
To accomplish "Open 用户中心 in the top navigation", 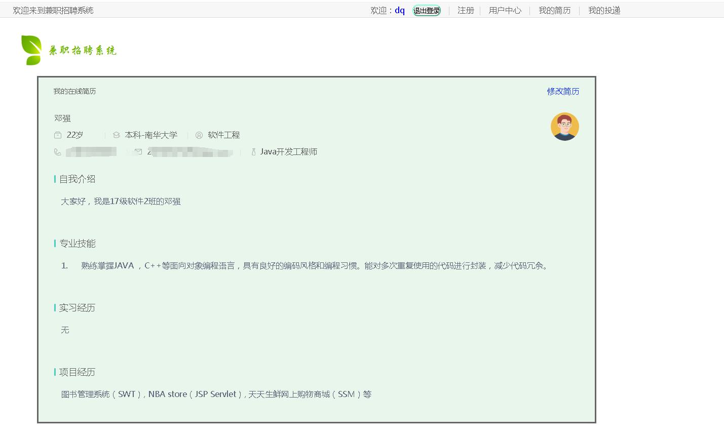I will pos(505,10).
